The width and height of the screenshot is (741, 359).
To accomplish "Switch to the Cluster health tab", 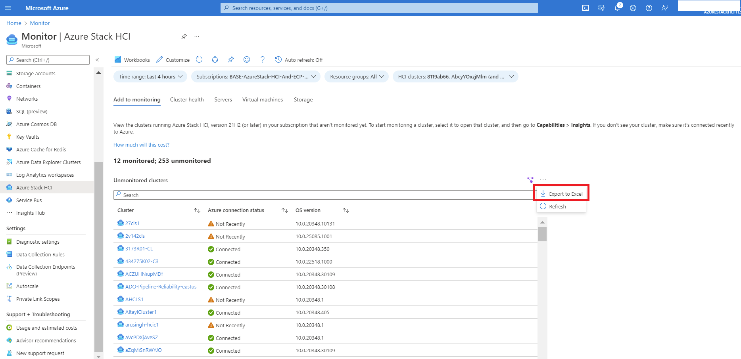I will tap(187, 100).
